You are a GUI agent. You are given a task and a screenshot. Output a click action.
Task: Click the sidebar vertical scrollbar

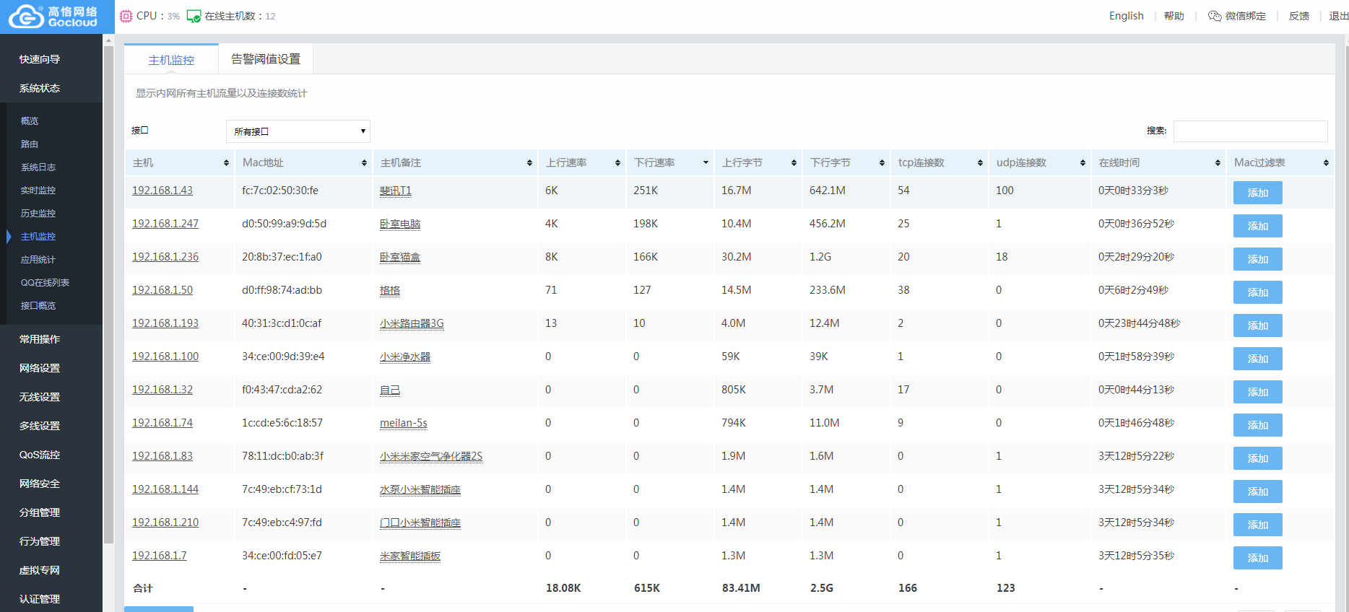pos(108,289)
